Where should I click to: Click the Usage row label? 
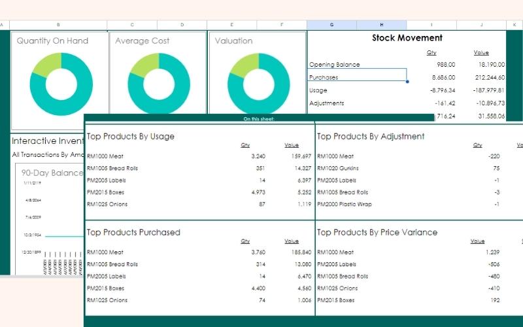pos(318,90)
